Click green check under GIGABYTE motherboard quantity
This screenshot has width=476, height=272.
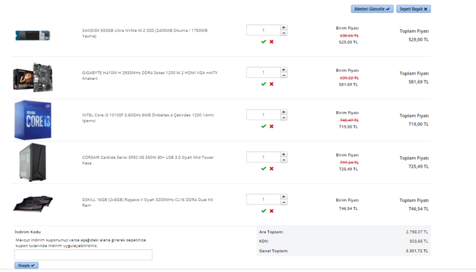(x=263, y=84)
